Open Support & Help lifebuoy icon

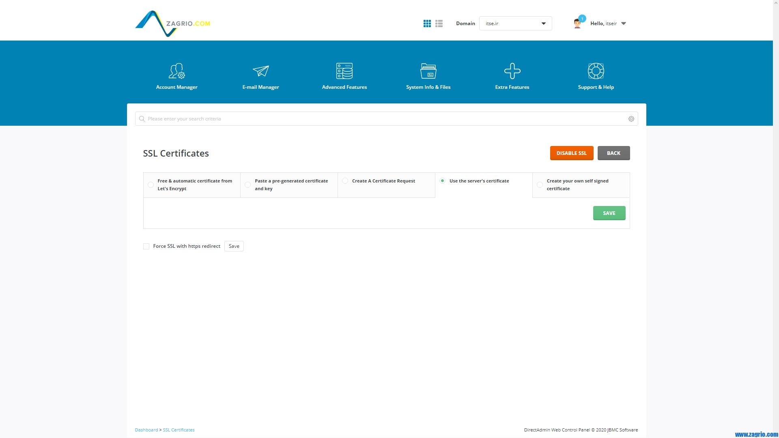[x=596, y=71]
